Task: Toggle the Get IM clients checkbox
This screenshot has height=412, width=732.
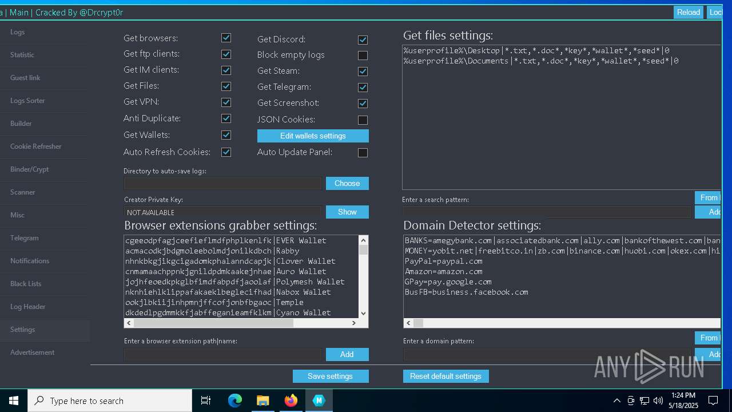Action: pyautogui.click(x=226, y=70)
